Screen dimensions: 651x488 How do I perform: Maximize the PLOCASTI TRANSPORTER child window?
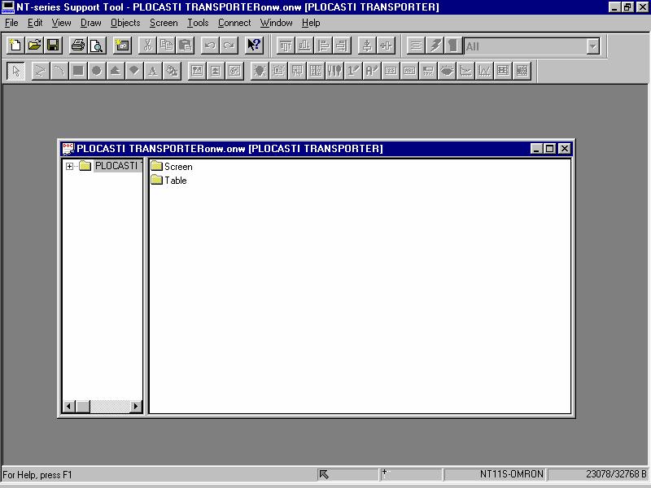(x=550, y=149)
